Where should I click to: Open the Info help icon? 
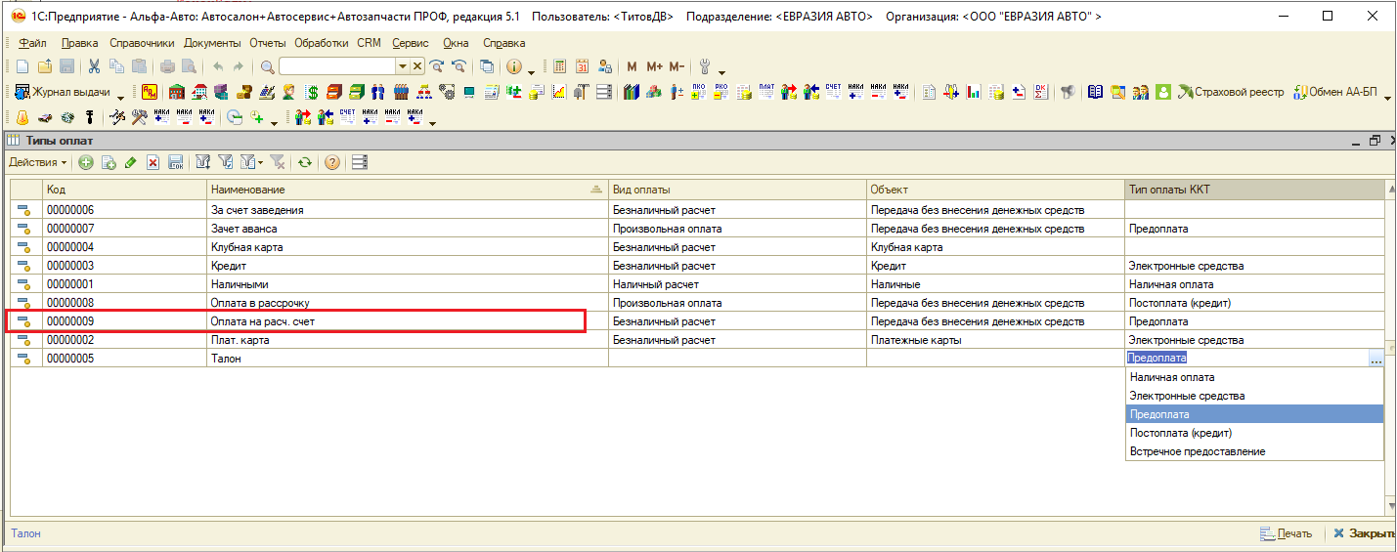514,66
